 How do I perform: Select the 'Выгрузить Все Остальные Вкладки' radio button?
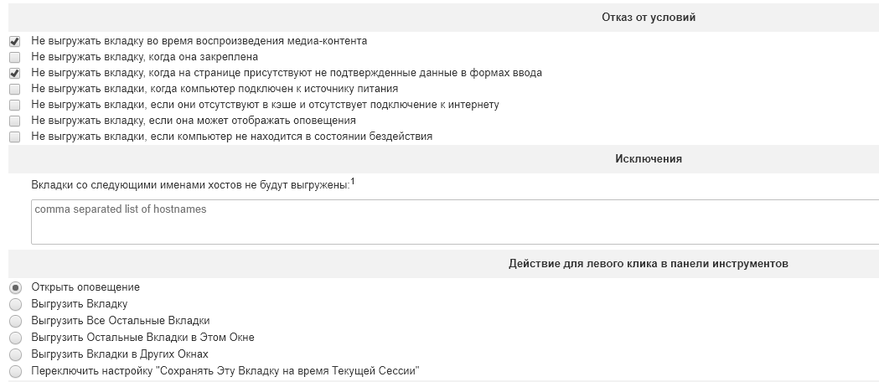click(x=15, y=321)
